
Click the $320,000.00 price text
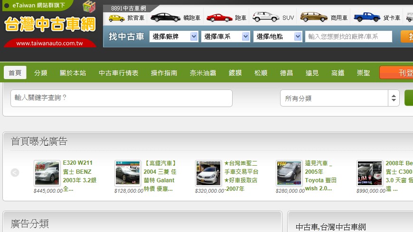(209, 191)
